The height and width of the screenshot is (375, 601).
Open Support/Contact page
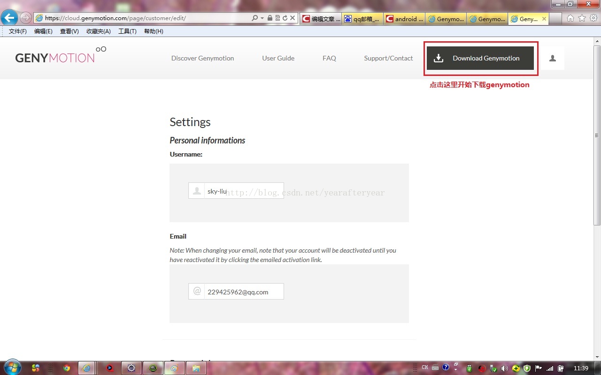click(x=388, y=58)
